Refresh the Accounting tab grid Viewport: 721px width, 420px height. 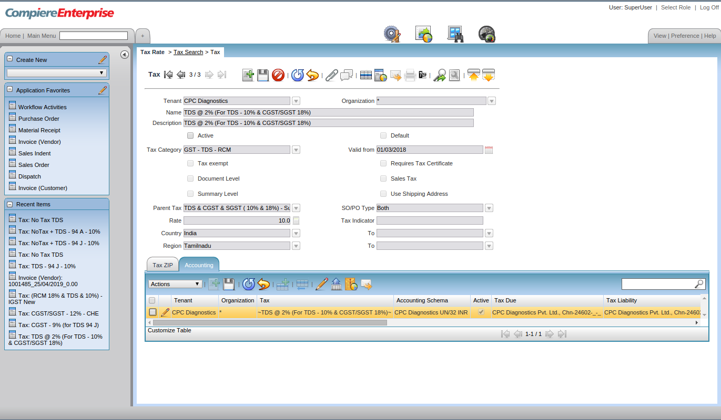249,284
